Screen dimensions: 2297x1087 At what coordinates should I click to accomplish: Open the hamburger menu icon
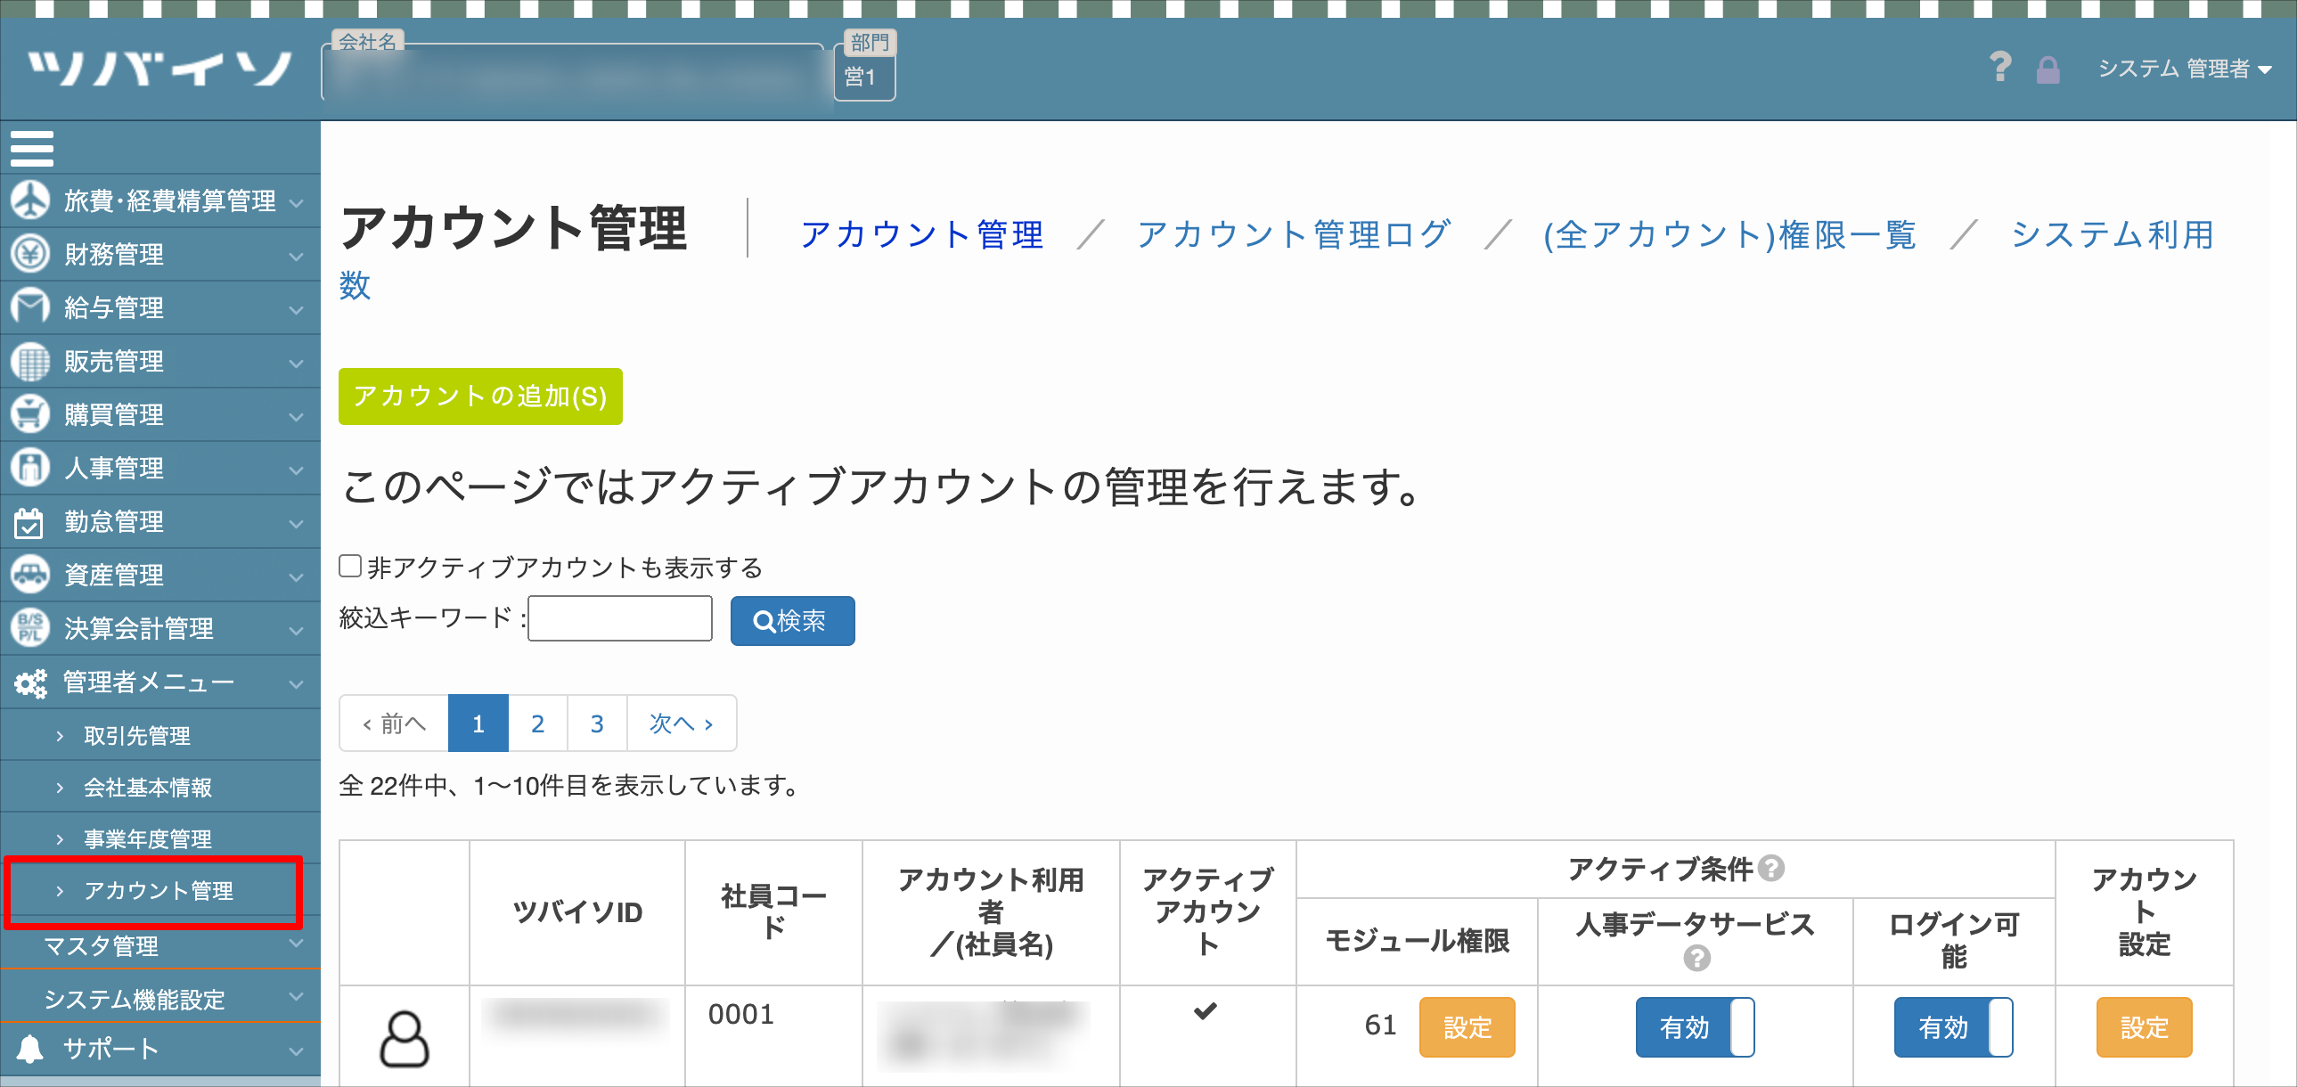[32, 148]
